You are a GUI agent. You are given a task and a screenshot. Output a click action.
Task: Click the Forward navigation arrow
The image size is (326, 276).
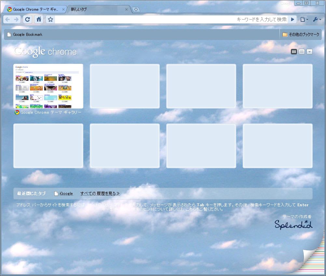[x=16, y=20]
